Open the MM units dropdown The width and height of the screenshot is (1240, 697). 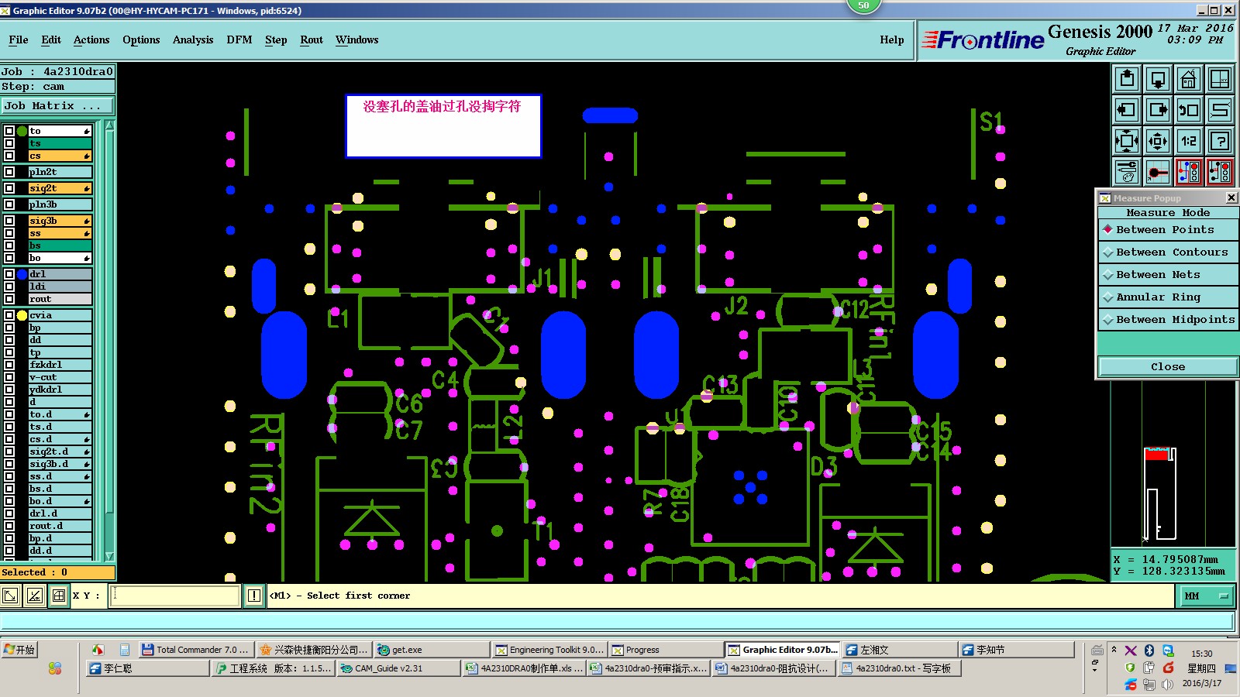point(1206,596)
